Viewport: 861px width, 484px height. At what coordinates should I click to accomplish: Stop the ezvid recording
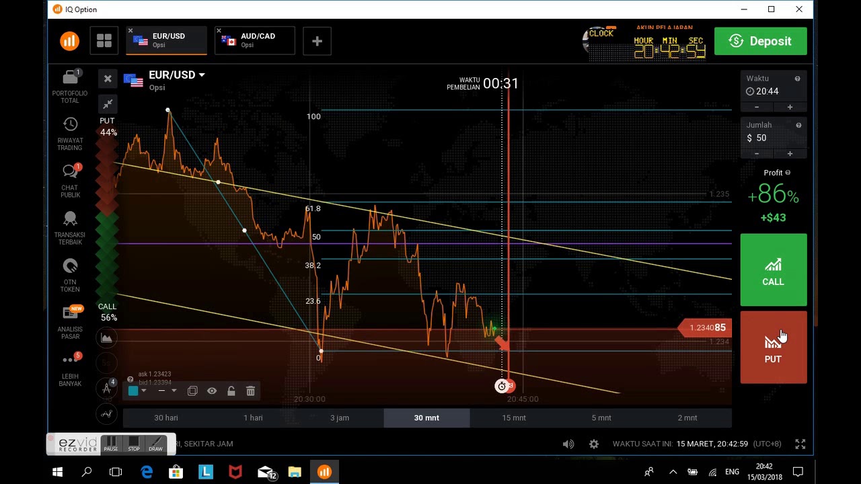coord(134,444)
